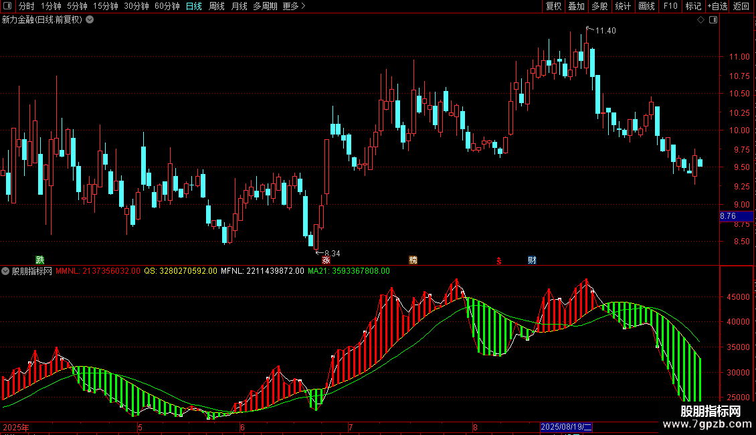Click the MMNL indicator value label

(98, 271)
